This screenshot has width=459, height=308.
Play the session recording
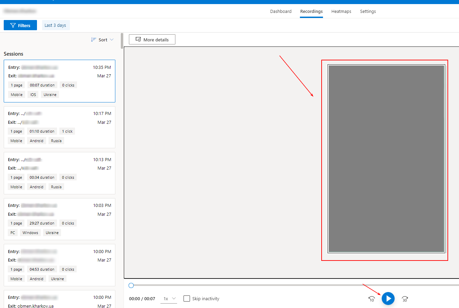pyautogui.click(x=388, y=299)
